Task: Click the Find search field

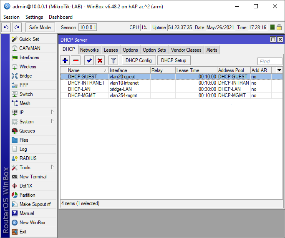Action: 270,61
